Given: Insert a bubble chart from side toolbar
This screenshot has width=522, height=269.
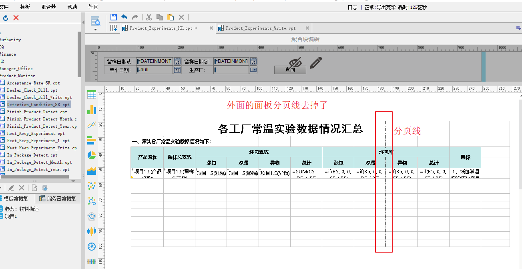Looking at the screenshot, I should [92, 201].
